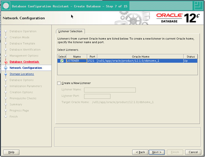
Task: Open Help for this step
Action: point(11,152)
